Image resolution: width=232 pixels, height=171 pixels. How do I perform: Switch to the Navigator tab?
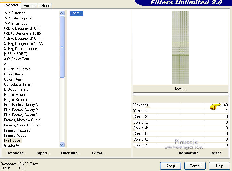coord(11,5)
